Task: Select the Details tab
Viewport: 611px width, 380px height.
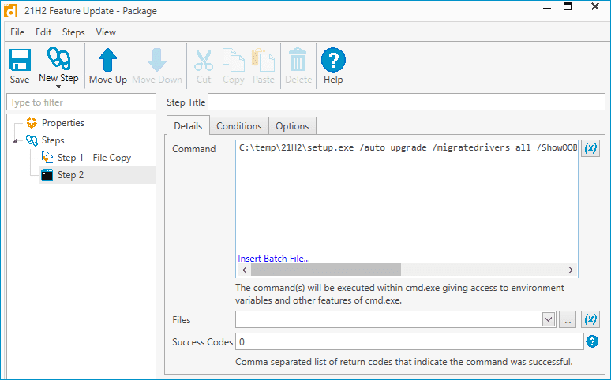Action: pyautogui.click(x=188, y=126)
